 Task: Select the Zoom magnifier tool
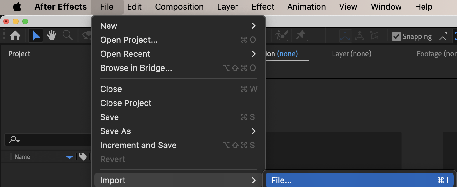coord(67,36)
